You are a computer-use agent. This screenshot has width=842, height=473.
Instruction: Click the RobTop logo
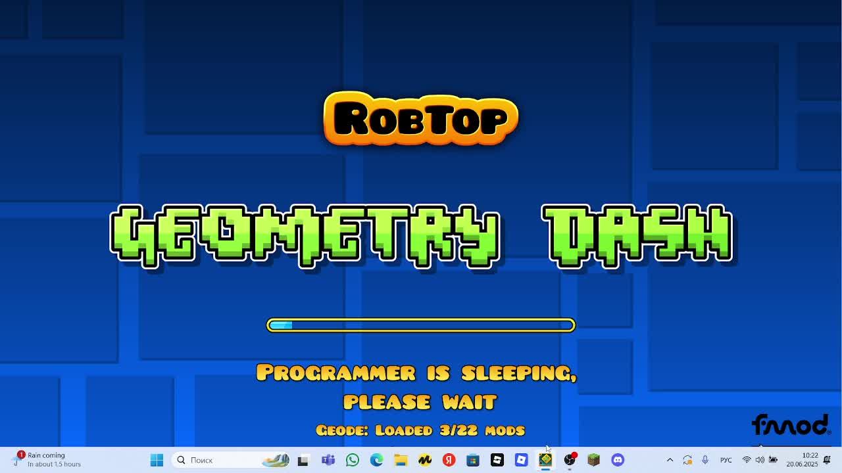click(421, 119)
